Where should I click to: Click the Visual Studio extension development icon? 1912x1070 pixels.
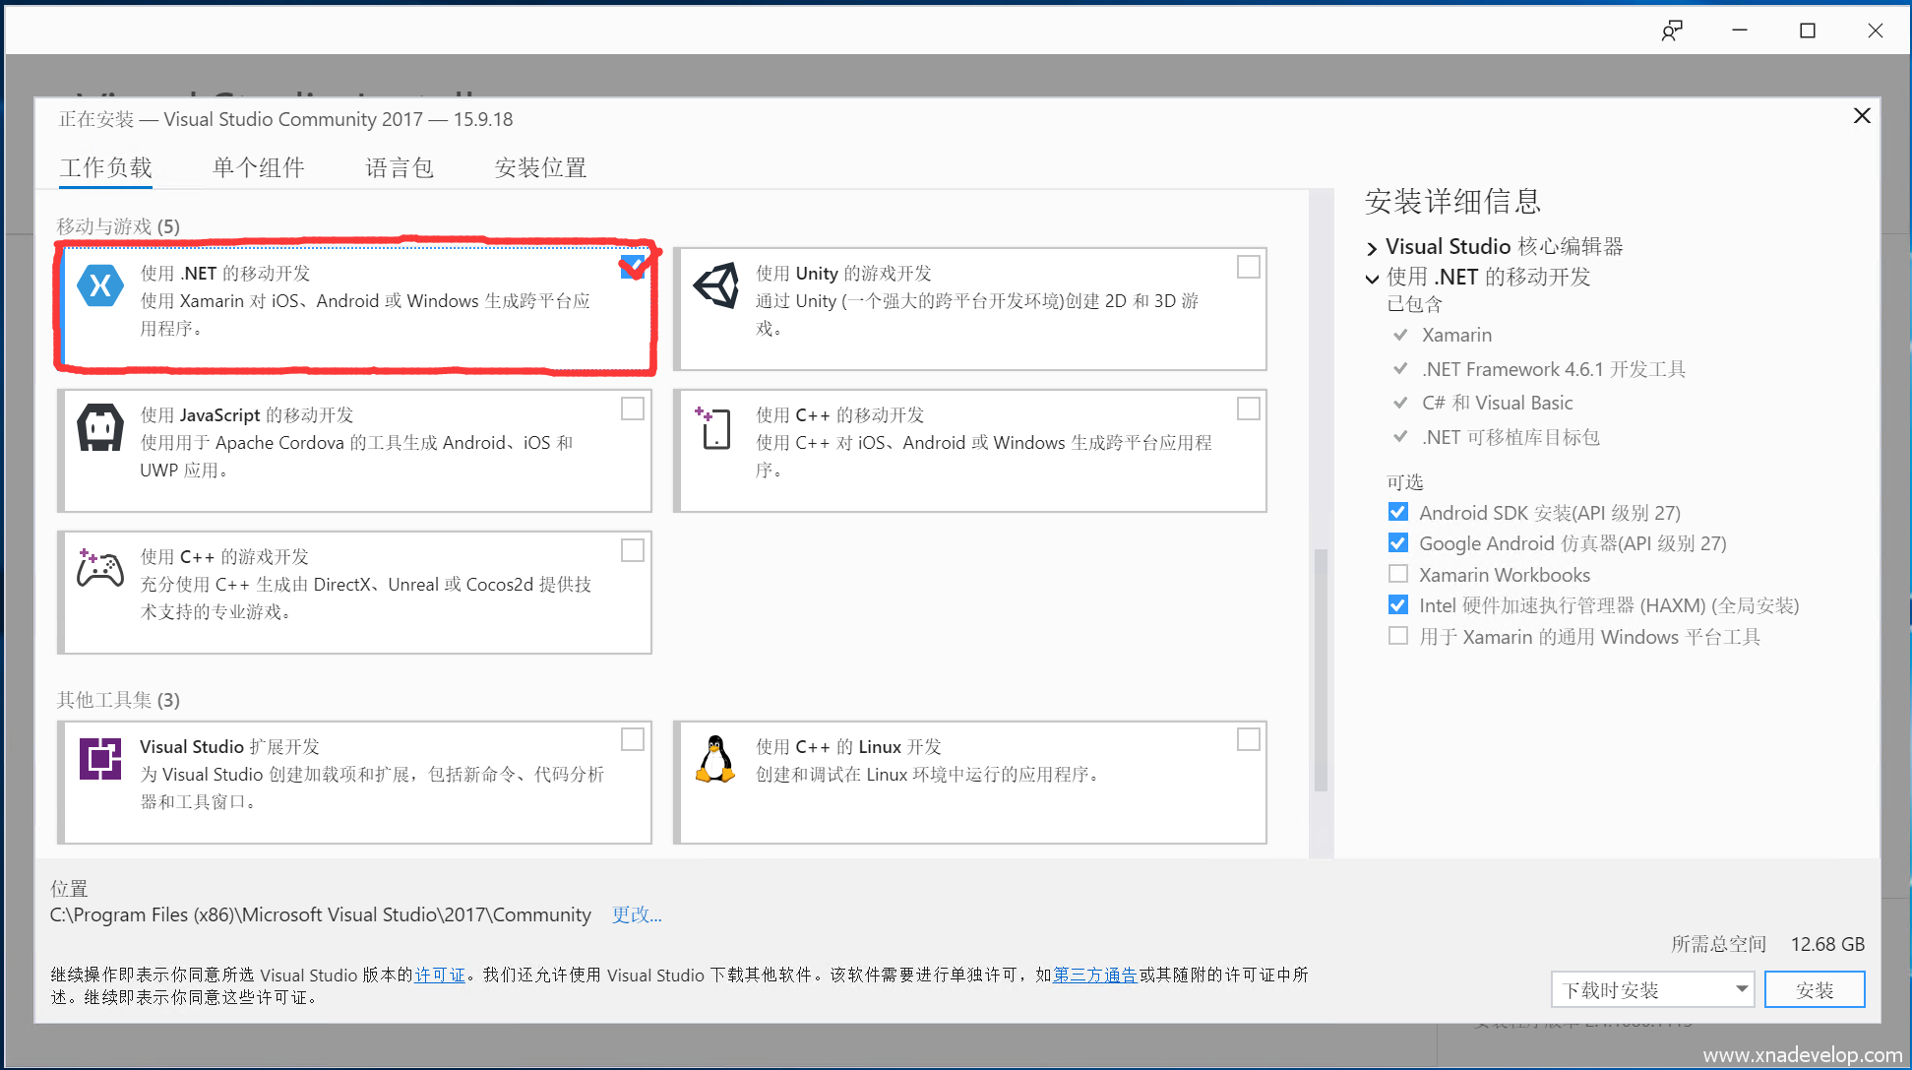[x=100, y=759]
